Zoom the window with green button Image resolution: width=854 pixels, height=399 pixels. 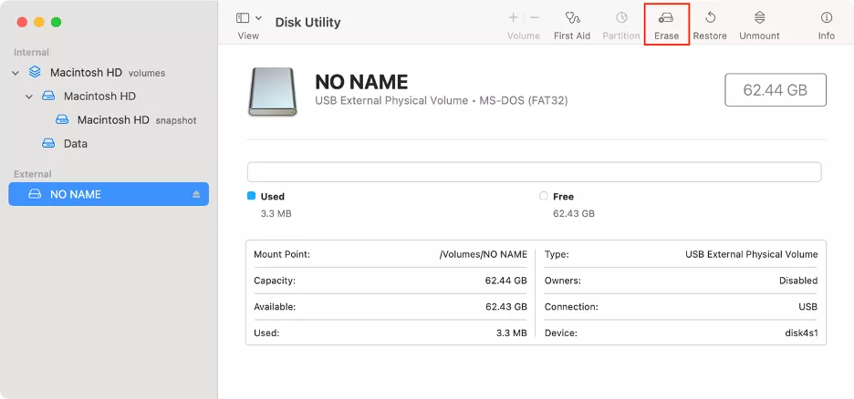coord(56,22)
